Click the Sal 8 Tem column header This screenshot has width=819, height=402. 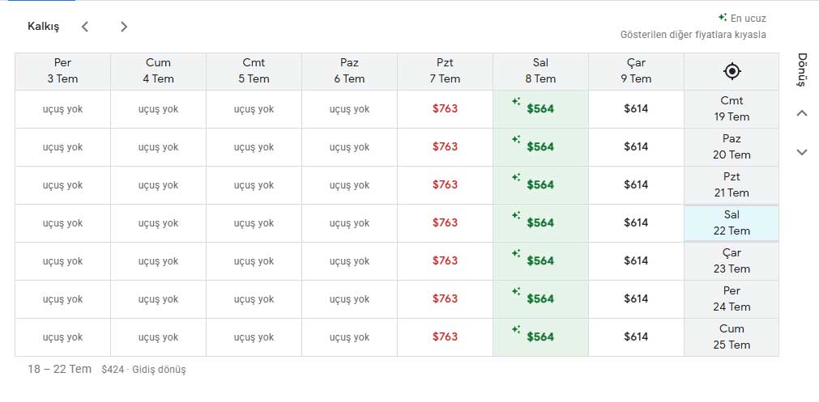(x=540, y=71)
